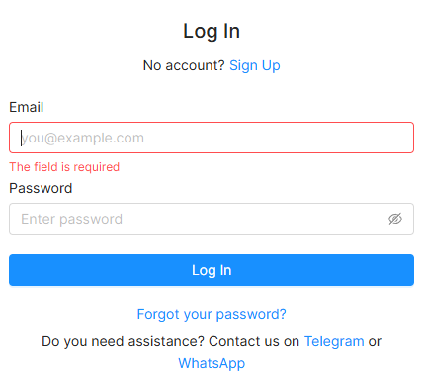Click the 'No account?' text
This screenshot has height=379, width=424.
[184, 65]
